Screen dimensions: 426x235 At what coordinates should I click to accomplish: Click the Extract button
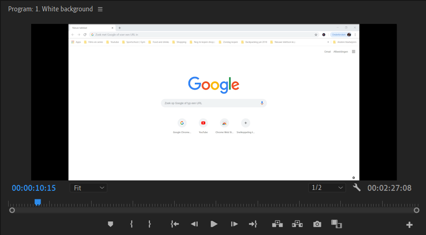tap(297, 224)
